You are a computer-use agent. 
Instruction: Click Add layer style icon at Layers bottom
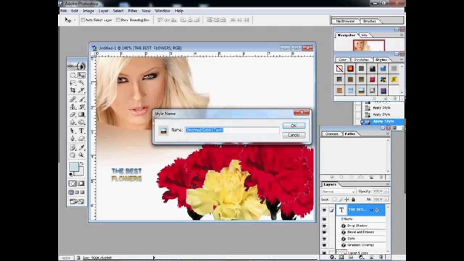[332, 257]
